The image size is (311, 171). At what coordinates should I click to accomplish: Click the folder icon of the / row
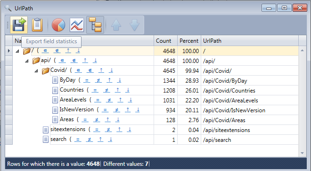[26, 51]
